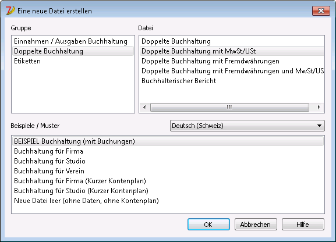
Task: Pick Doppelte Buchhaltung mit MwSt/USt
Action: click(x=232, y=51)
